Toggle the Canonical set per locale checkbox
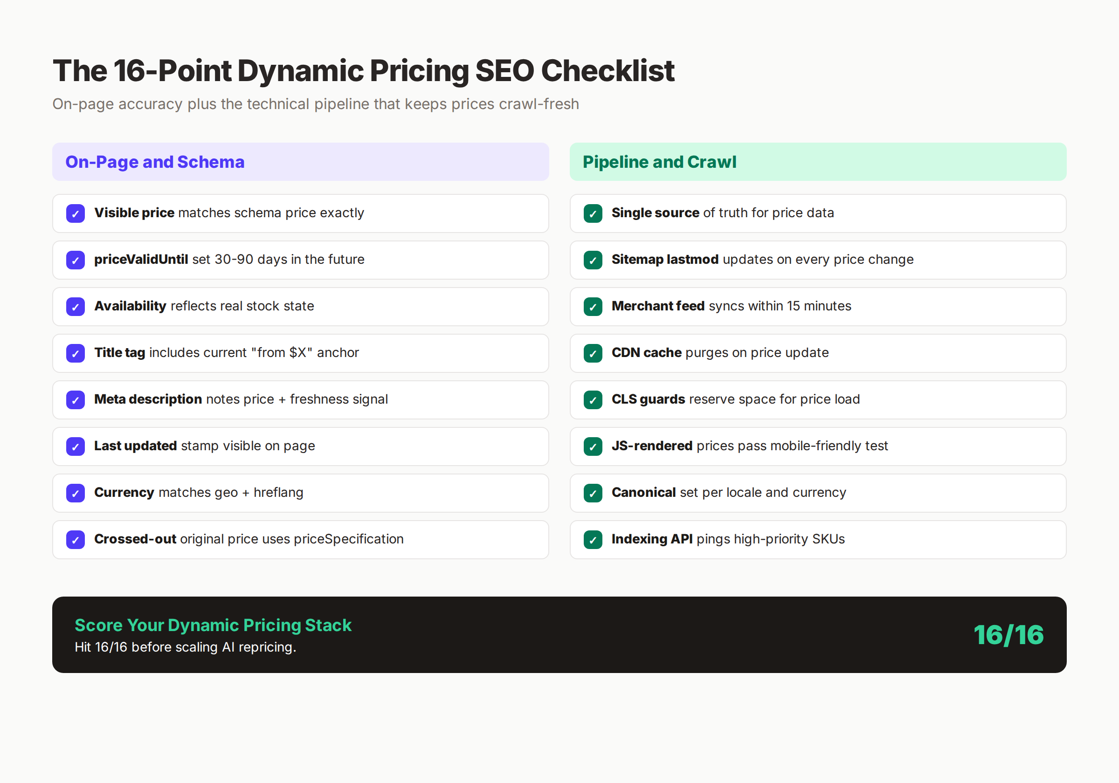The image size is (1119, 783). point(593,493)
